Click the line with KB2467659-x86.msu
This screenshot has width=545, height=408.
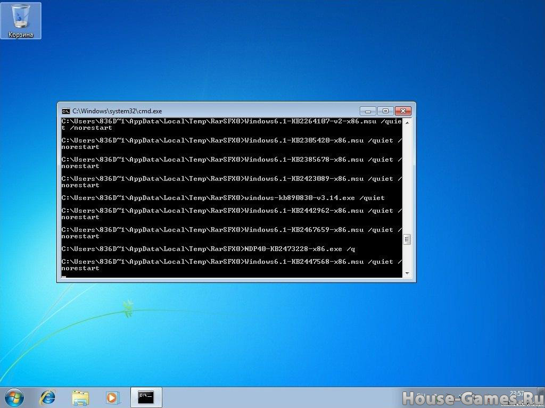(x=232, y=233)
